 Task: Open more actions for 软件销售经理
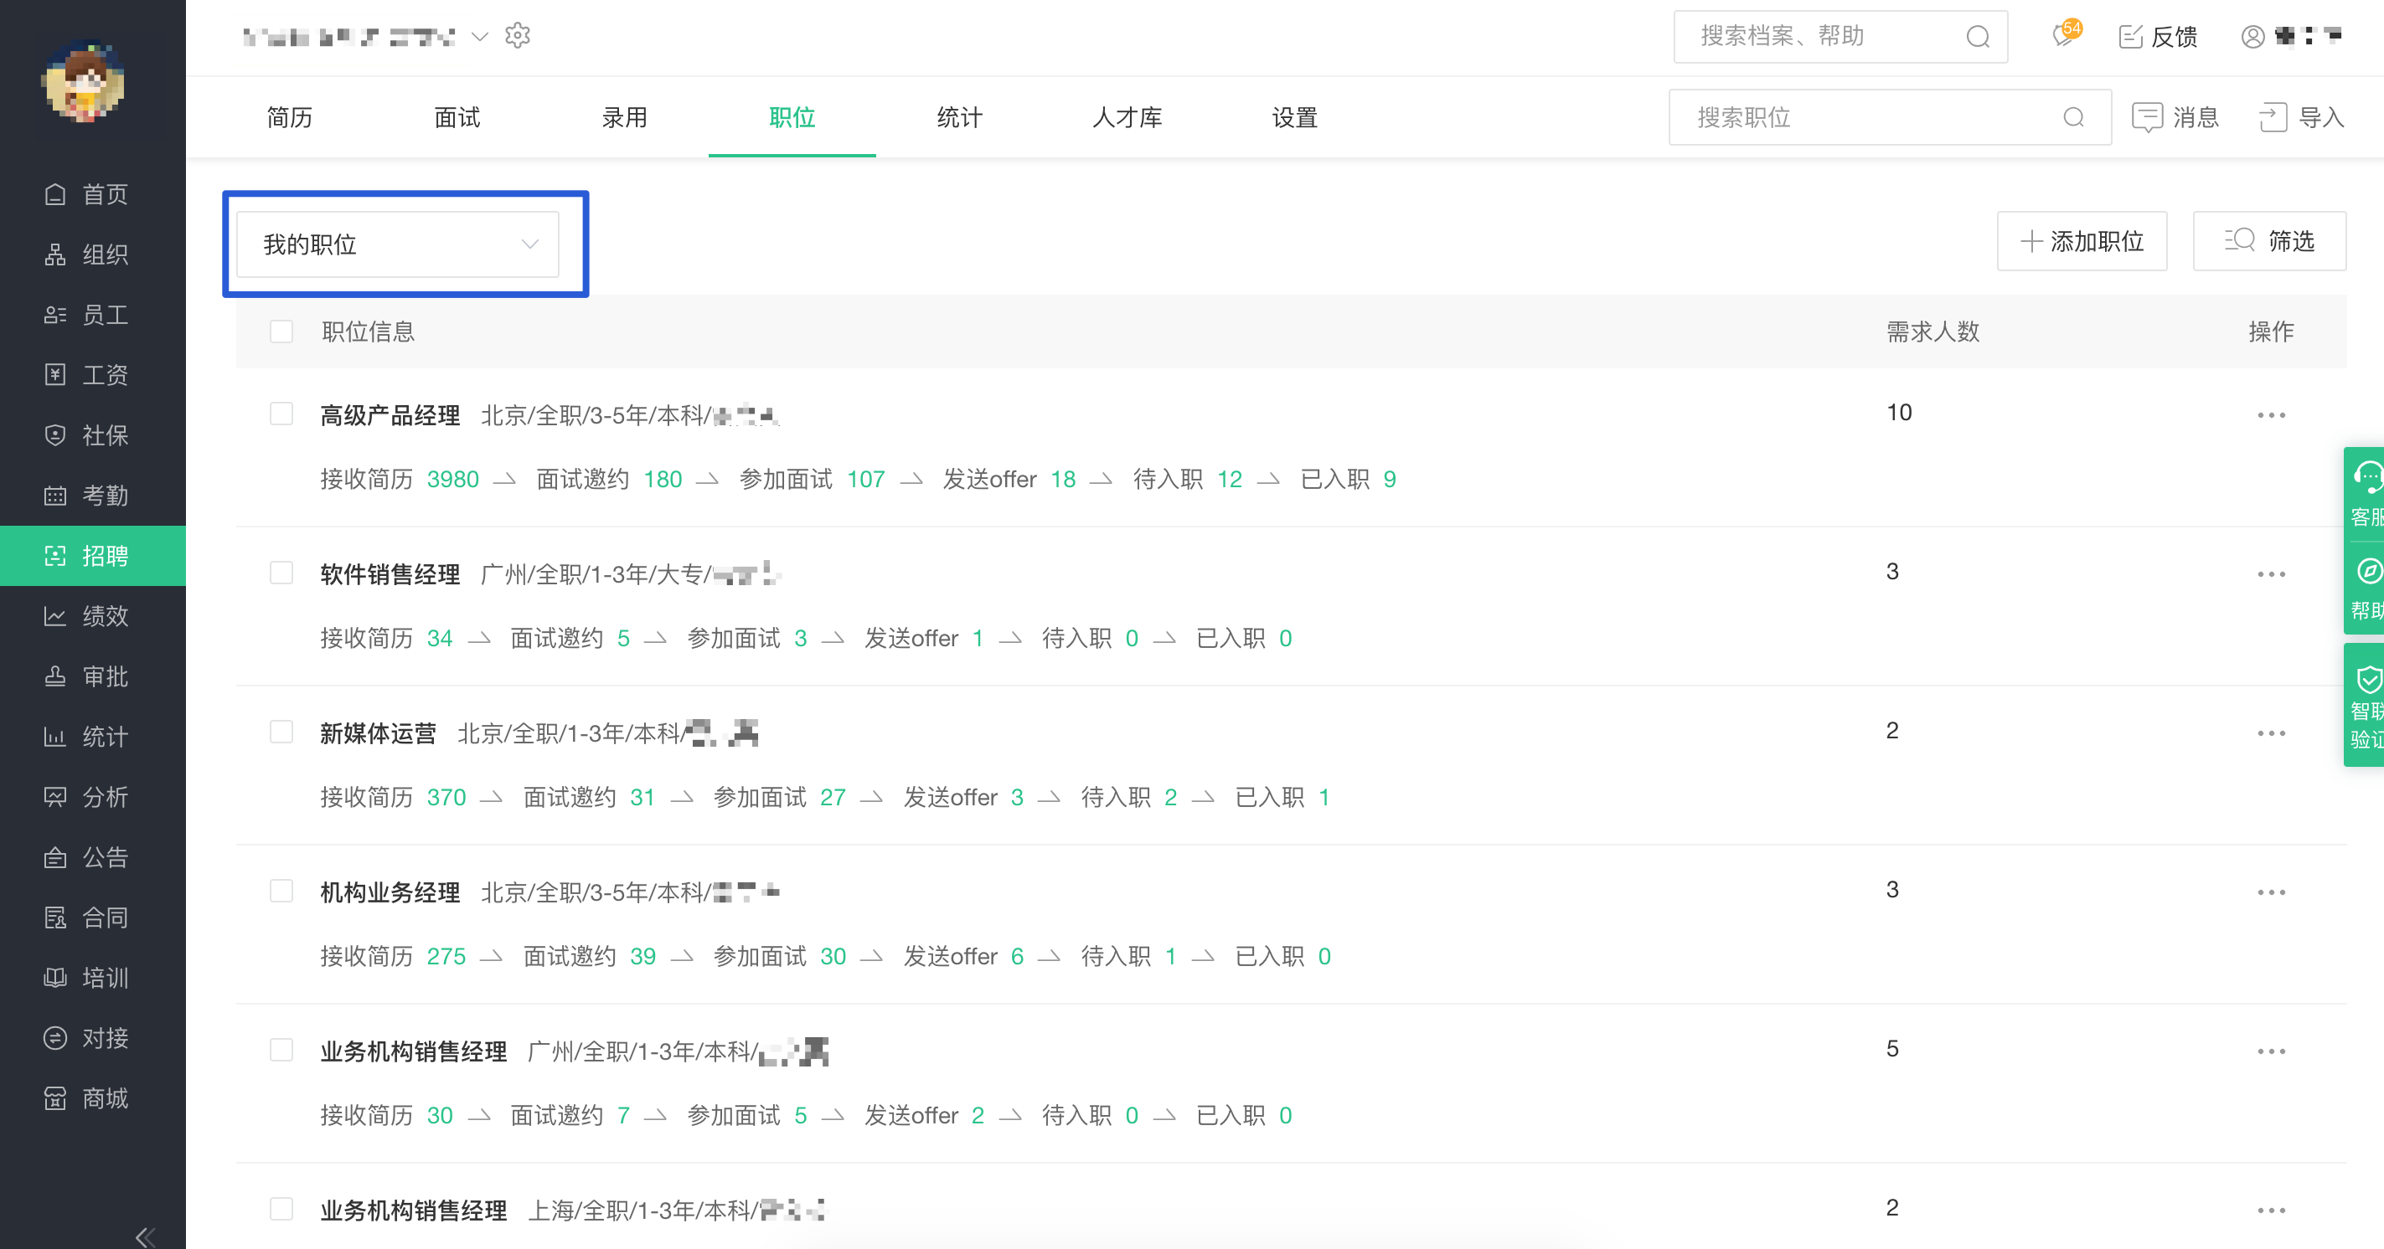click(2271, 573)
